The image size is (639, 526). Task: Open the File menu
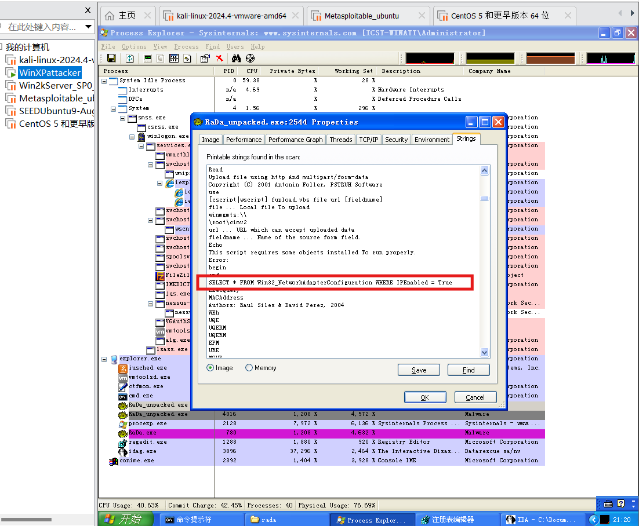pyautogui.click(x=108, y=46)
